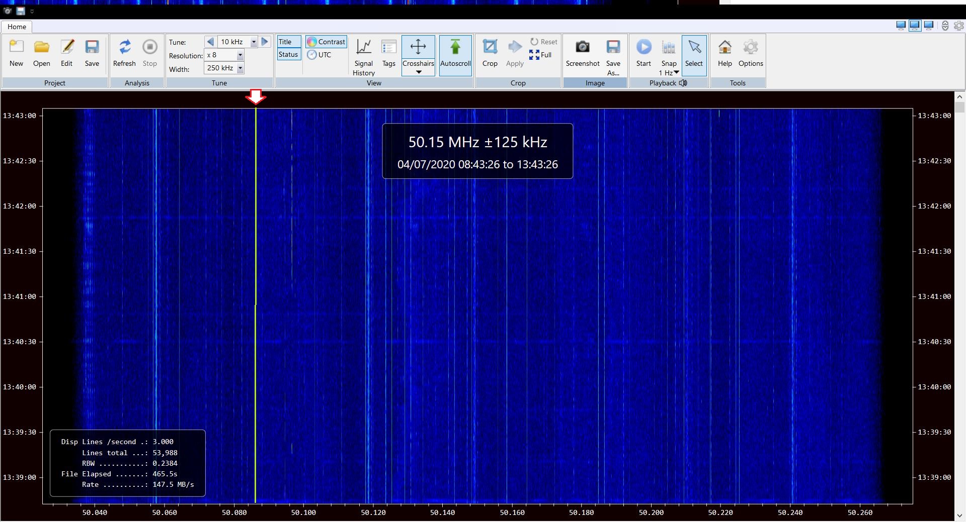Image resolution: width=966 pixels, height=522 pixels.
Task: Expand the Tune step dropdown
Action: click(254, 42)
